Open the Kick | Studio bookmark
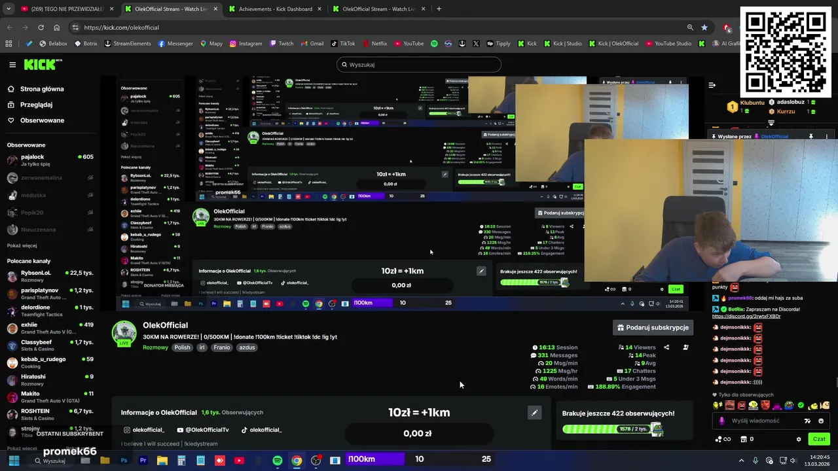The image size is (838, 471). coord(562,44)
